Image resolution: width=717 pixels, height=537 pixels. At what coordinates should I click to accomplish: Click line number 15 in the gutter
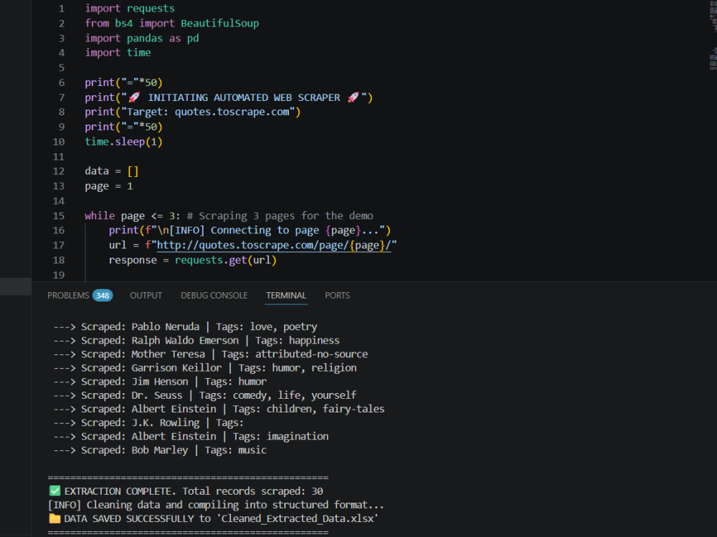(59, 216)
